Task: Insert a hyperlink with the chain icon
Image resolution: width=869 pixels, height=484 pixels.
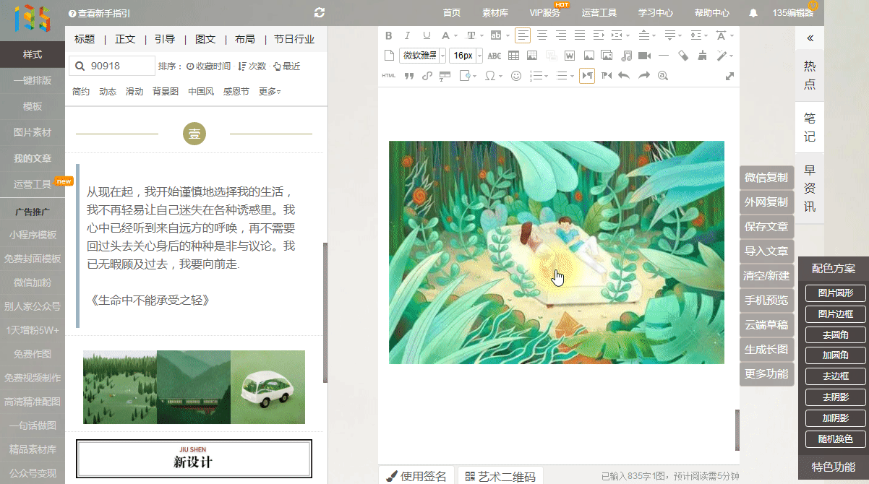Action: click(427, 76)
